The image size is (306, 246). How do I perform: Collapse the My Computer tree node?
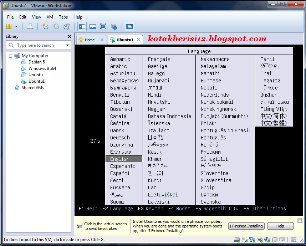[11, 56]
